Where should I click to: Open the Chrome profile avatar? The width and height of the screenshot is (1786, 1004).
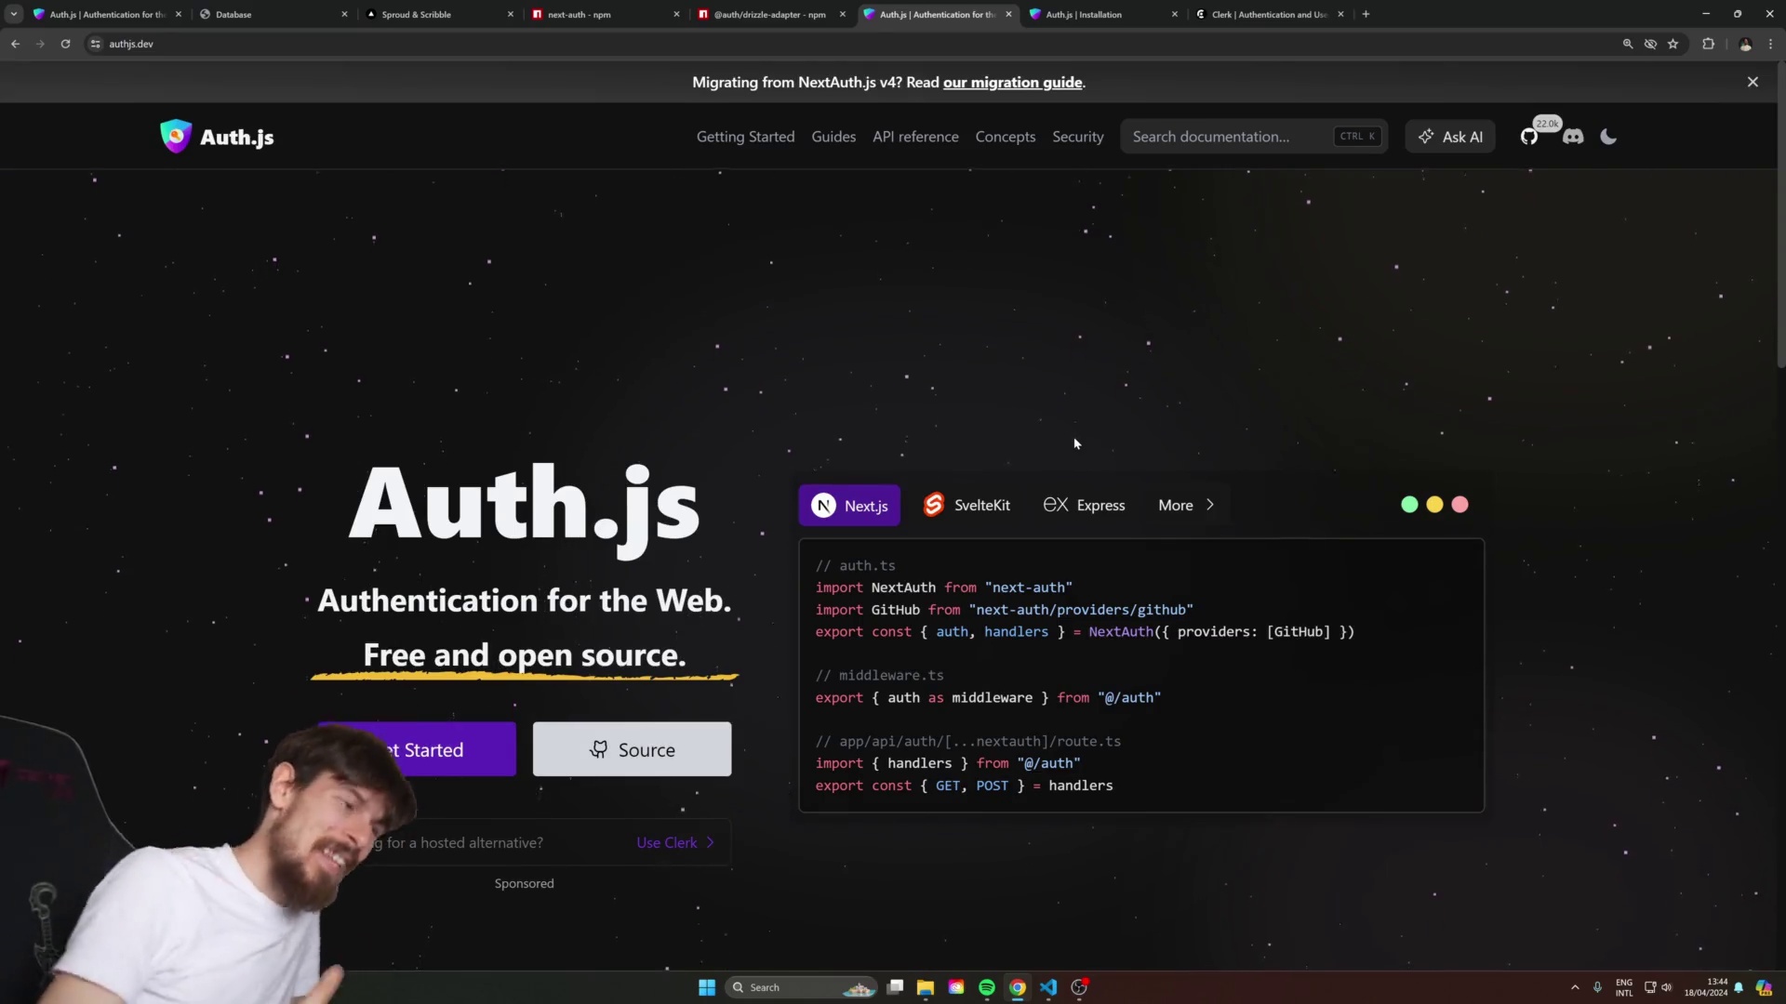click(x=1745, y=44)
